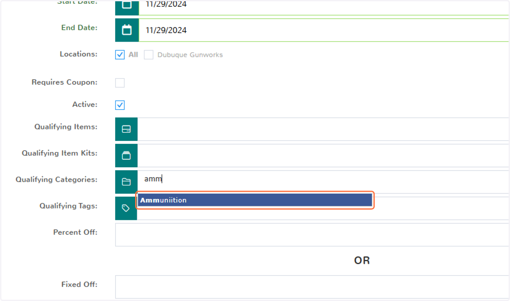Select the Qualifying Categories label
Screen dimensions: 510x301
(57, 179)
